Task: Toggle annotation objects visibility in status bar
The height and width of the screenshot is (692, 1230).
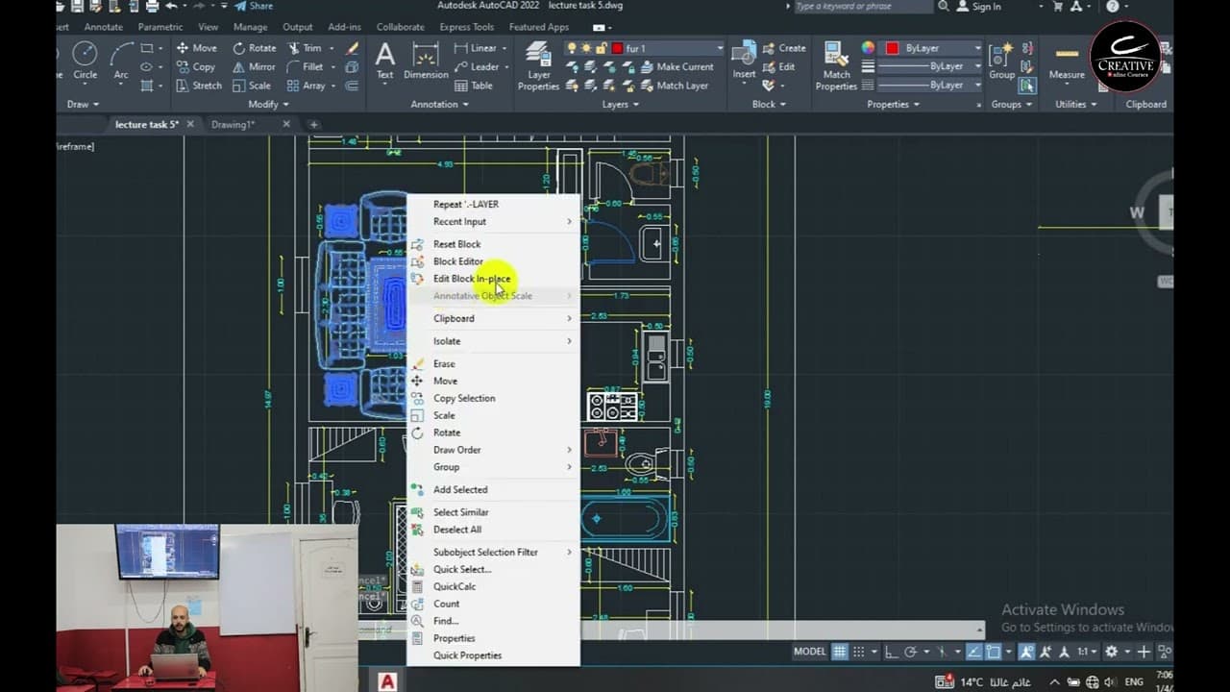Action: pyautogui.click(x=1026, y=652)
